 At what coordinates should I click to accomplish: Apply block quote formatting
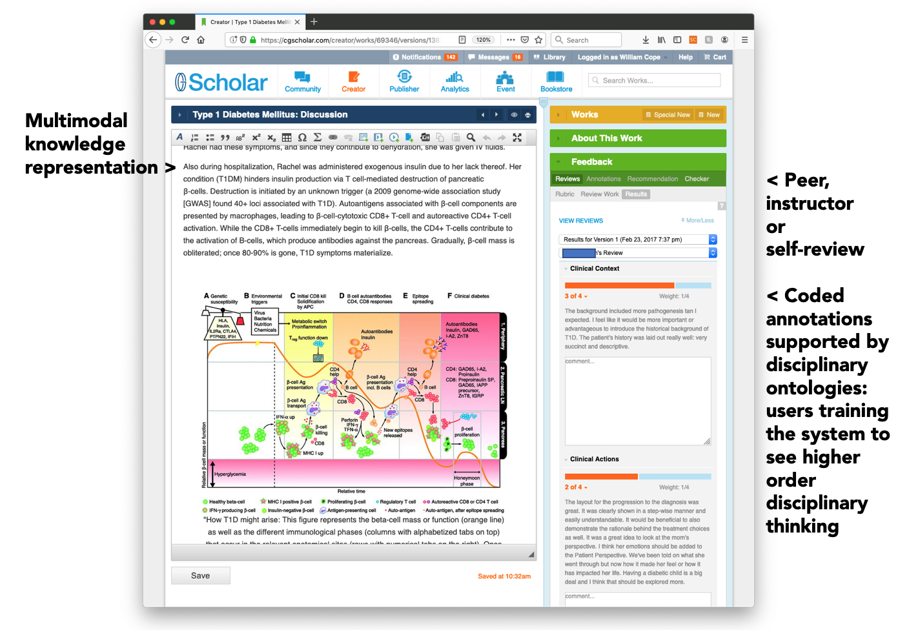[225, 137]
